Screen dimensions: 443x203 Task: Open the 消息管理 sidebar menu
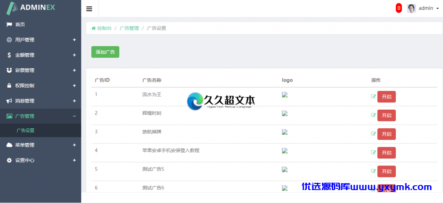point(40,101)
